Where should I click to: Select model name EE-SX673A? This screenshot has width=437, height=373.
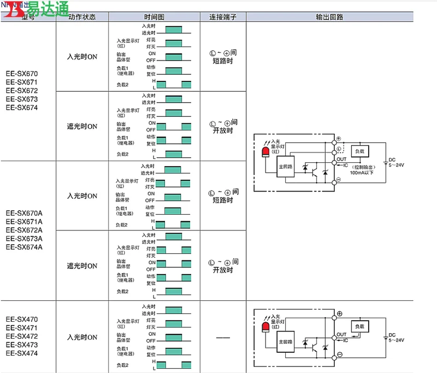[24, 239]
